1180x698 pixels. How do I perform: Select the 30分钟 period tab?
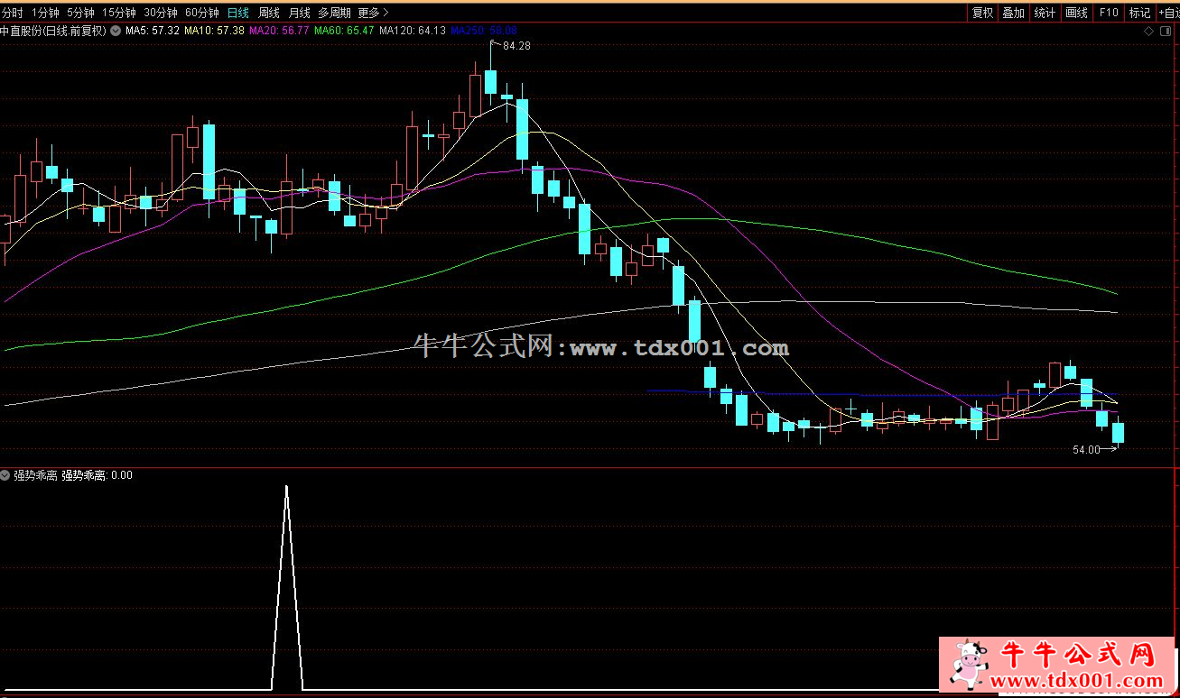pyautogui.click(x=161, y=13)
